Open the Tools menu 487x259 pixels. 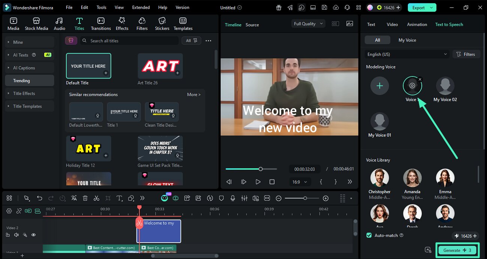(x=102, y=7)
